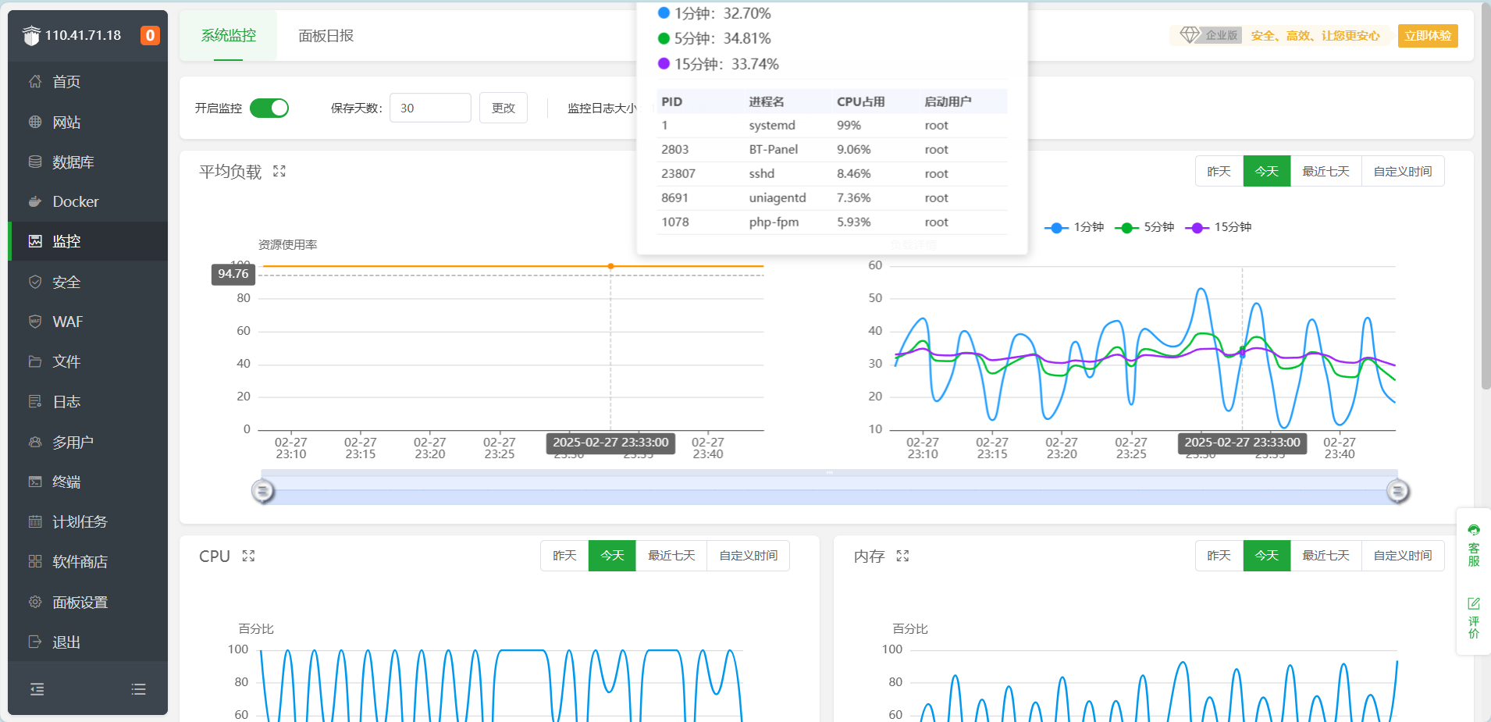Viewport: 1491px width, 722px height.
Task: Select 自定义时间 for CPU chart
Action: tap(749, 556)
